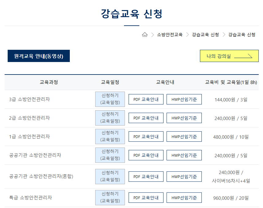Click the 공공기관 소방안전관리자(혼합) course name

(x=41, y=176)
